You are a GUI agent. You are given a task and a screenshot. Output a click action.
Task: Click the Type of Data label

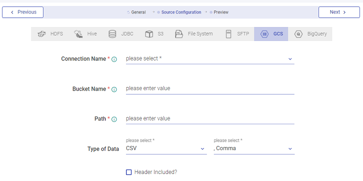[x=103, y=149]
